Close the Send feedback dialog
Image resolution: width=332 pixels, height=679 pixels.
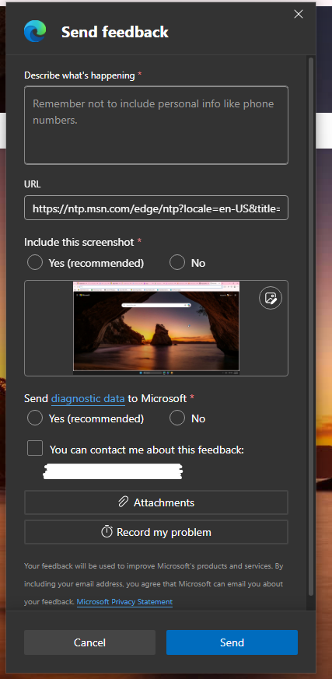299,14
